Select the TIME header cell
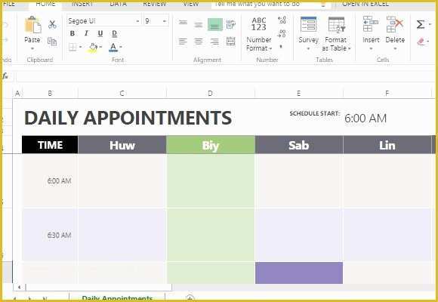 [50, 145]
